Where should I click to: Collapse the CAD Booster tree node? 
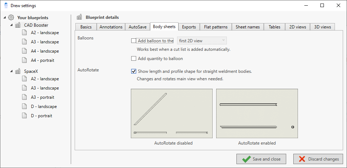point(11,25)
